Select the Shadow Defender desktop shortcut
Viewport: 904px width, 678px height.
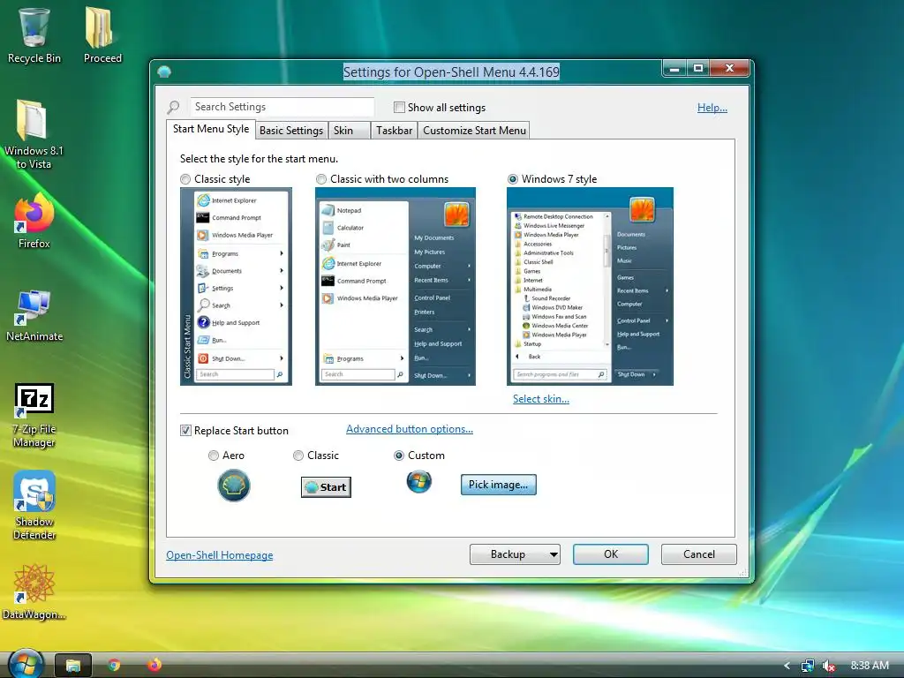click(x=34, y=505)
